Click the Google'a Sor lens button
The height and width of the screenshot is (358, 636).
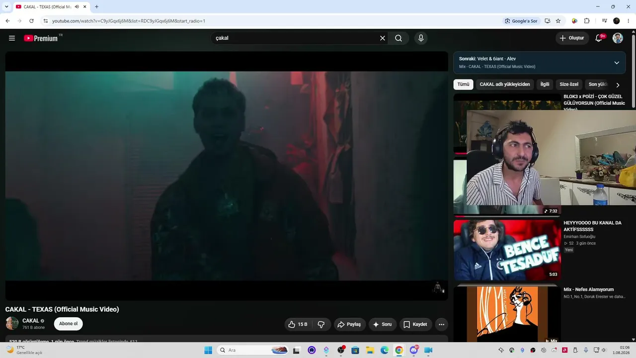point(521,21)
